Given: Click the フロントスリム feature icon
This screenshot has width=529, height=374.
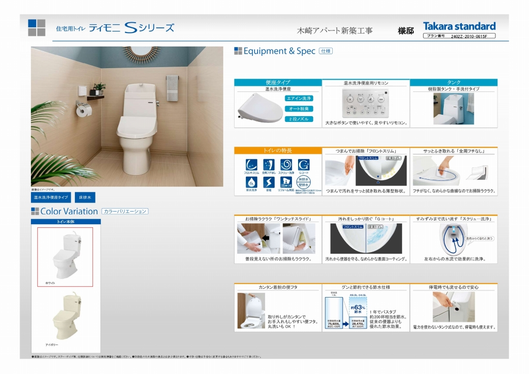Looking at the screenshot, I should point(252,165).
